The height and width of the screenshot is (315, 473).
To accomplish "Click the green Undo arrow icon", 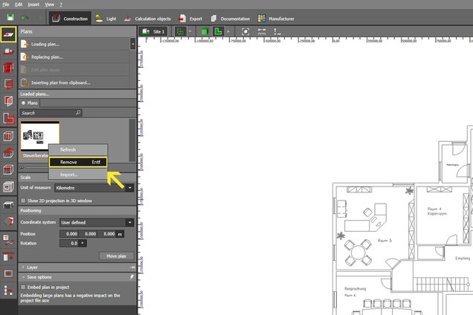I will click(25, 17).
